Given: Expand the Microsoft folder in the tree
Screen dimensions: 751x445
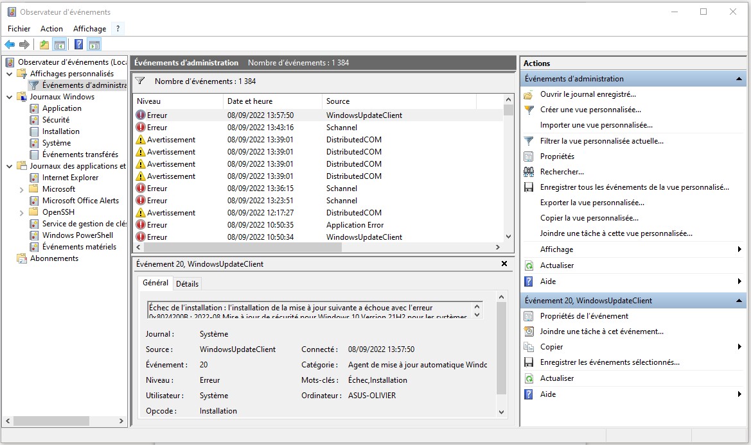Looking at the screenshot, I should pos(21,189).
